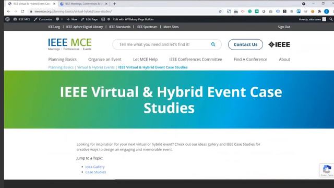334x188 pixels.
Task: Close the IEEE Meetings, Conferences tab
Action: (106, 4)
